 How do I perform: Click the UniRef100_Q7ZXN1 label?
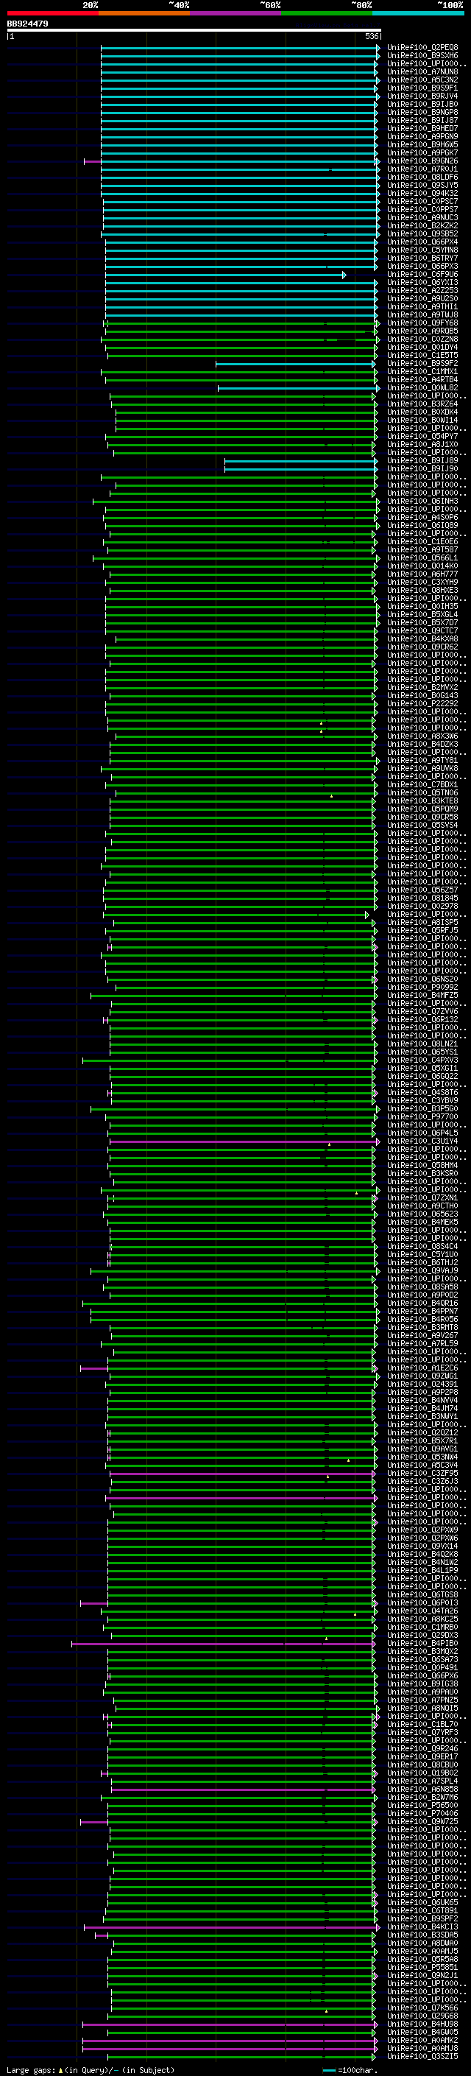(422, 1197)
